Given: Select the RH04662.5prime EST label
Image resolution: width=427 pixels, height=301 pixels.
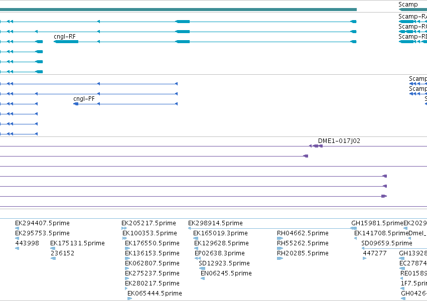Looking at the screenshot, I should [x=303, y=233].
